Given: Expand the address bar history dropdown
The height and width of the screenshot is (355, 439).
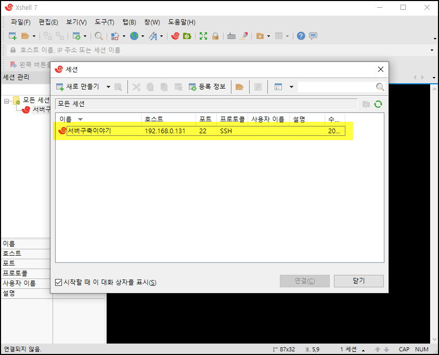Looking at the screenshot, I should 432,50.
